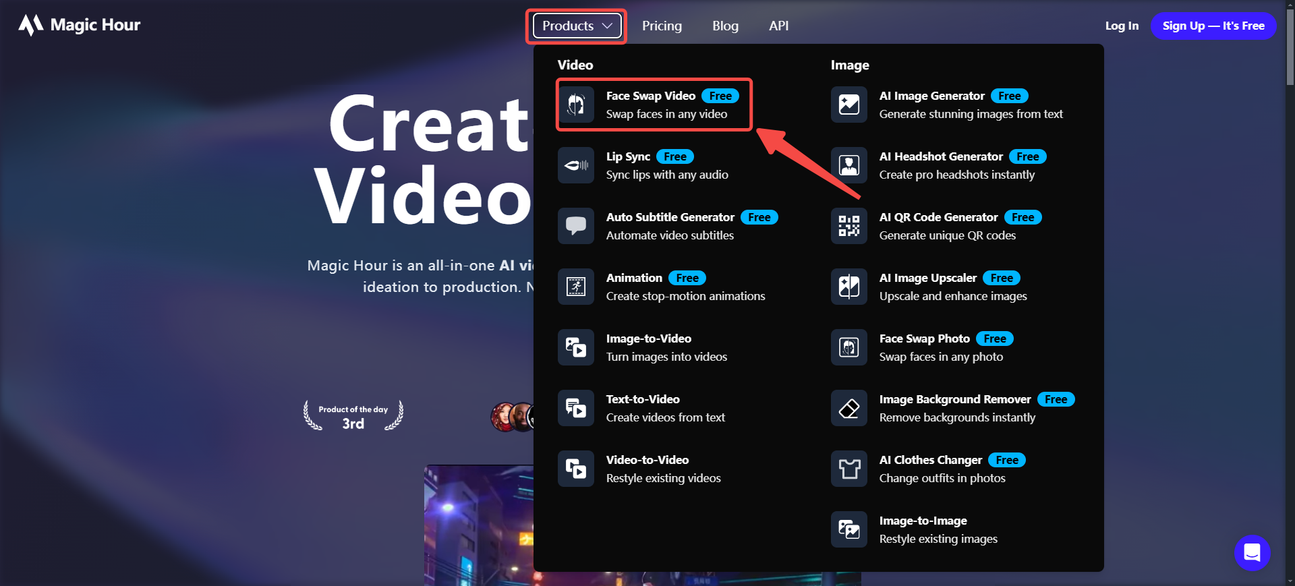Select Text-to-Video title
This screenshot has height=586, width=1295.
pyautogui.click(x=643, y=399)
